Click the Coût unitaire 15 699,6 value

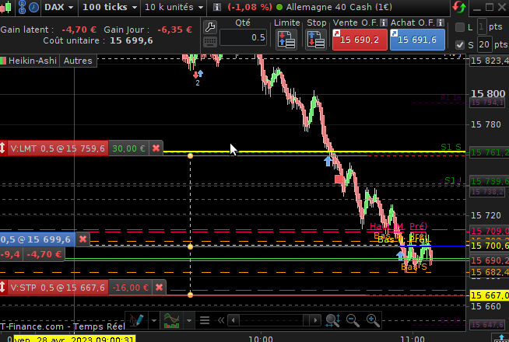point(132,40)
